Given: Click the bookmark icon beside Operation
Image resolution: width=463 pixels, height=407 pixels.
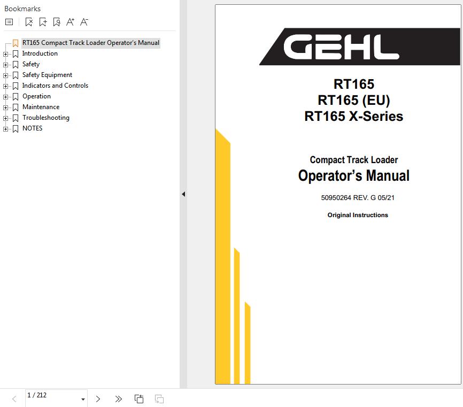Looking at the screenshot, I should pos(16,97).
